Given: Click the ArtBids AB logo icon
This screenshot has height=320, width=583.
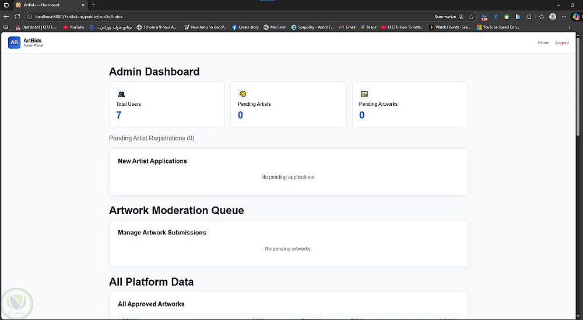Looking at the screenshot, I should point(14,42).
